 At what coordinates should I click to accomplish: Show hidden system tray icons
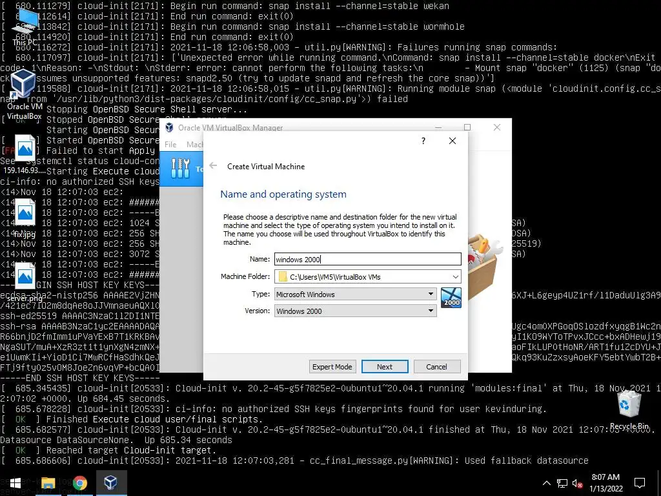546,483
